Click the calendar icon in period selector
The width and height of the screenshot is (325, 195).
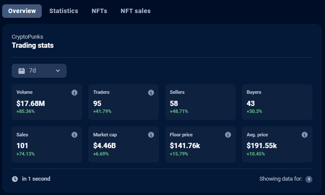[21, 71]
